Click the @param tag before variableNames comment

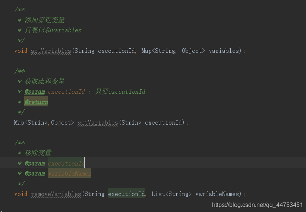pos(35,173)
